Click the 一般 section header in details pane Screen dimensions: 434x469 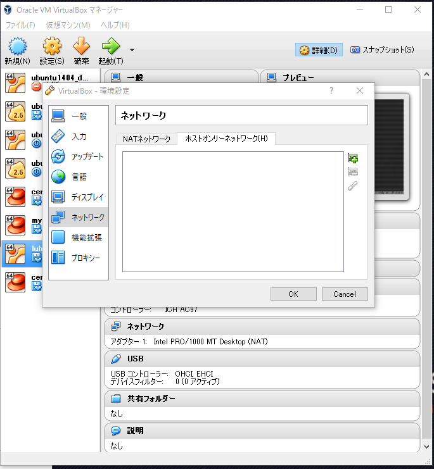point(181,78)
